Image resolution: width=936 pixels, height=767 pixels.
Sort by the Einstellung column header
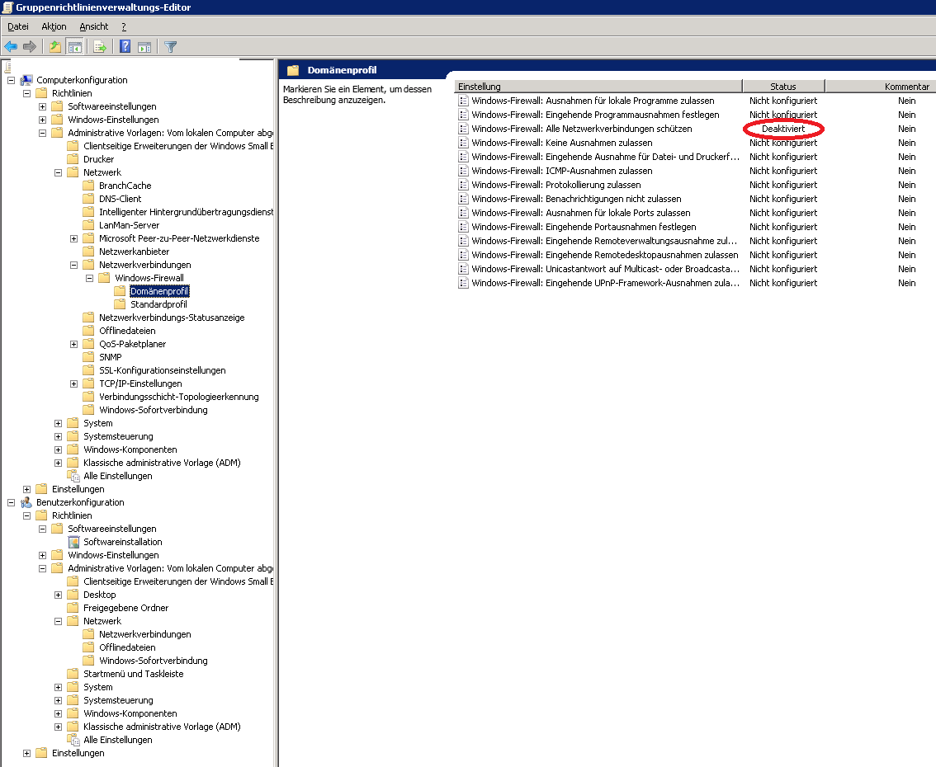pos(598,87)
